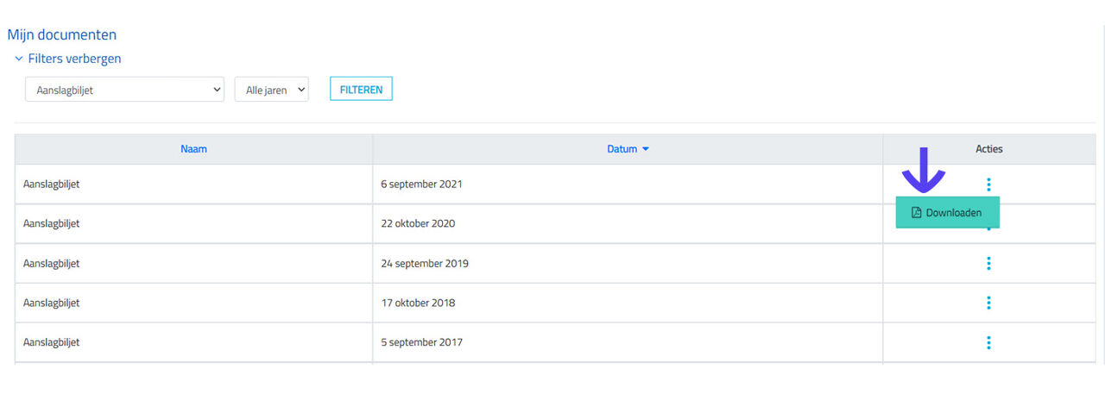Viewport: 1105px width, 394px height.
Task: Expand the Alle jaren year dropdown
Action: coord(271,90)
